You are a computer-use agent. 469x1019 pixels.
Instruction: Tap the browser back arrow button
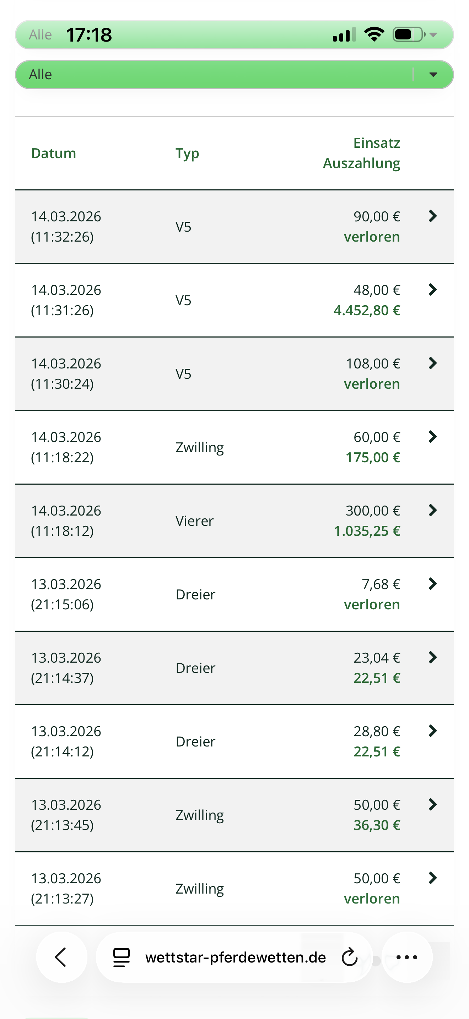(x=61, y=957)
